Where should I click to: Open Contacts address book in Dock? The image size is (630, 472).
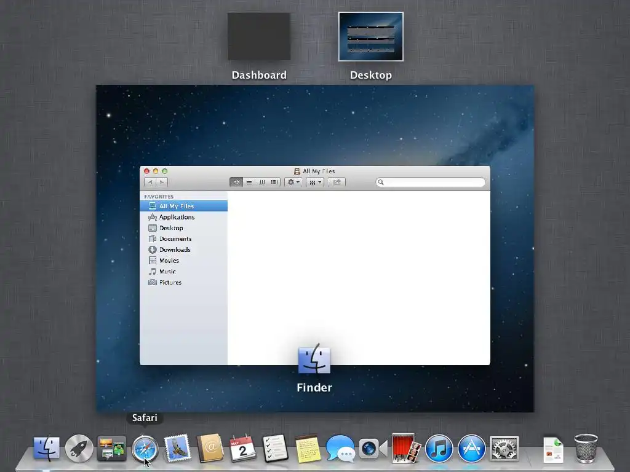click(210, 448)
